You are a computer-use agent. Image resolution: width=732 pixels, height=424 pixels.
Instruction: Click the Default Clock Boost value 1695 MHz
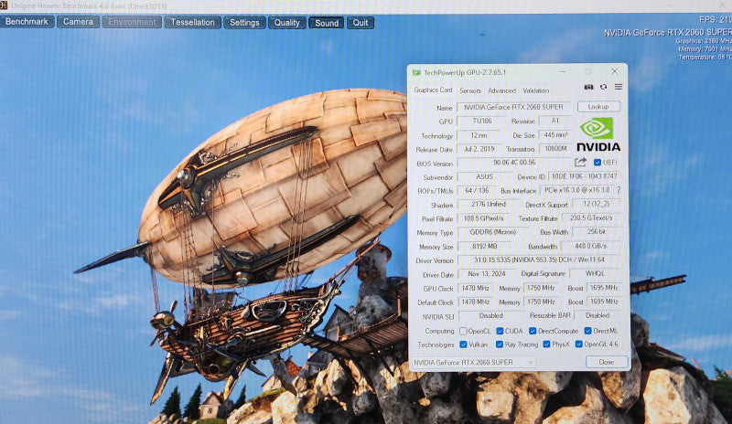pos(604,302)
